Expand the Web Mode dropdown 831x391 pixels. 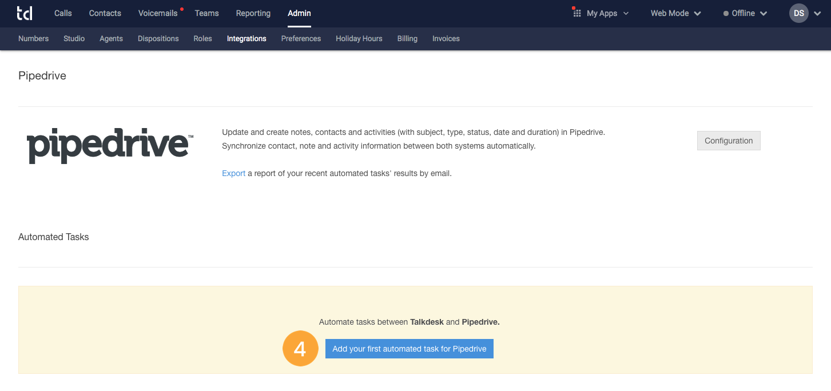(675, 13)
